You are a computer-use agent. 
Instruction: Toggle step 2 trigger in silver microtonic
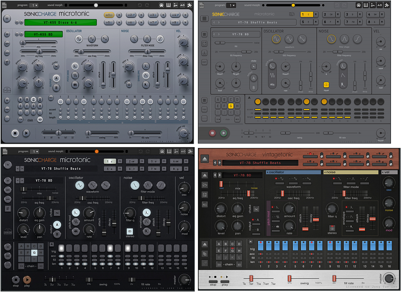68,102
